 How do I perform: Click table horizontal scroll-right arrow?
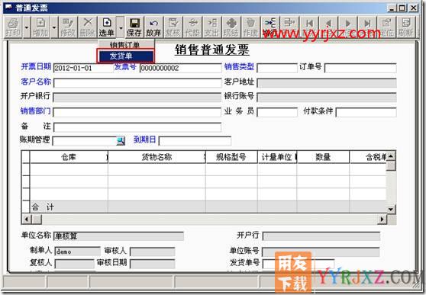click(382, 219)
